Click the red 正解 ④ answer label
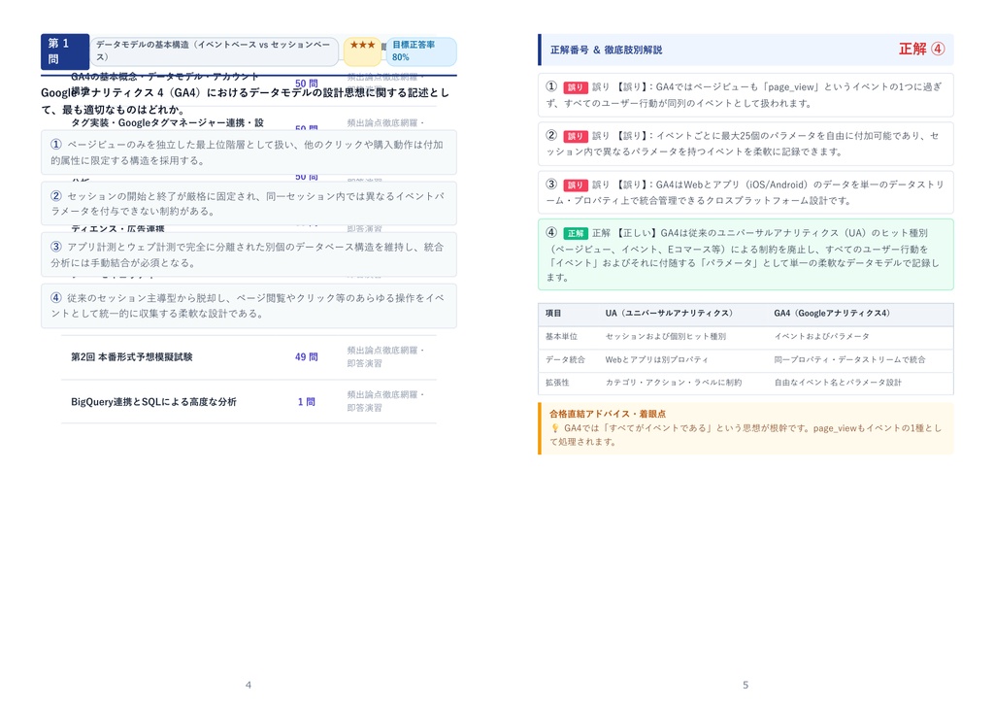 point(922,50)
